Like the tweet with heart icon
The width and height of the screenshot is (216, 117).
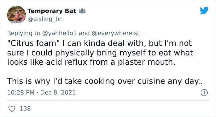tap(12, 109)
